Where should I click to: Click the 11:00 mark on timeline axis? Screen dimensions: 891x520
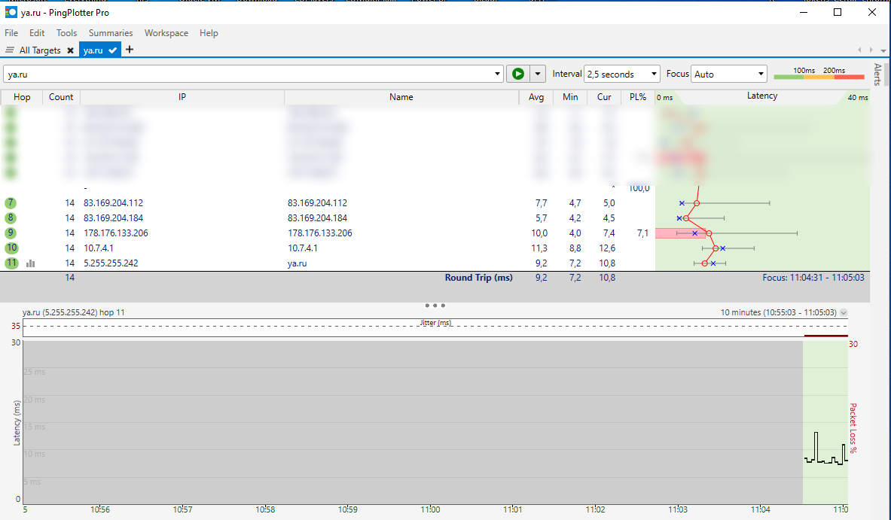[x=431, y=509]
